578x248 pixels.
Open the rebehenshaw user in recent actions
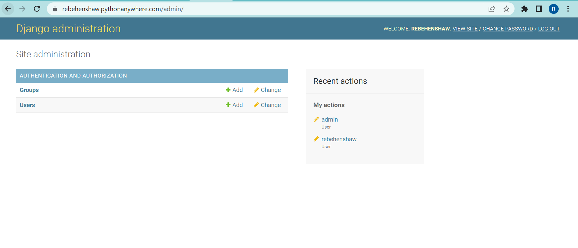pyautogui.click(x=339, y=139)
